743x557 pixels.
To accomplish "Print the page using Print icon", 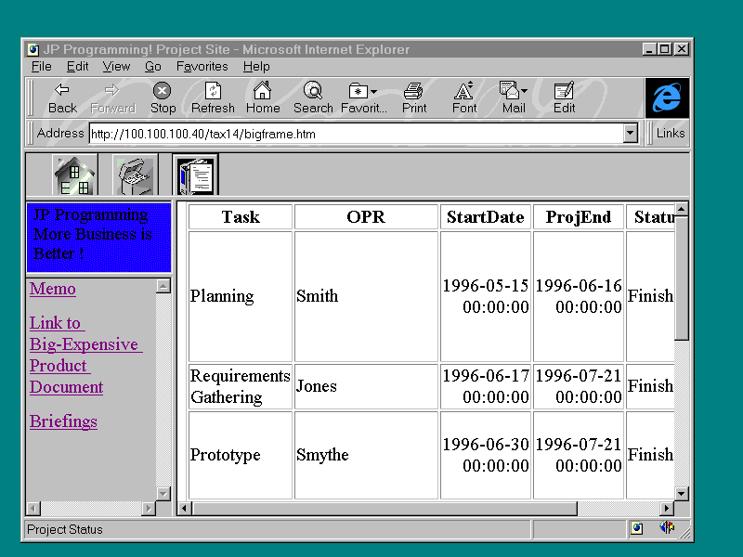I will (x=414, y=97).
